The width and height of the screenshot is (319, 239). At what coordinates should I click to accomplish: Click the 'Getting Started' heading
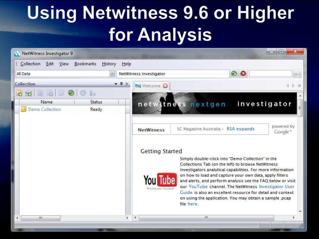pos(161,151)
